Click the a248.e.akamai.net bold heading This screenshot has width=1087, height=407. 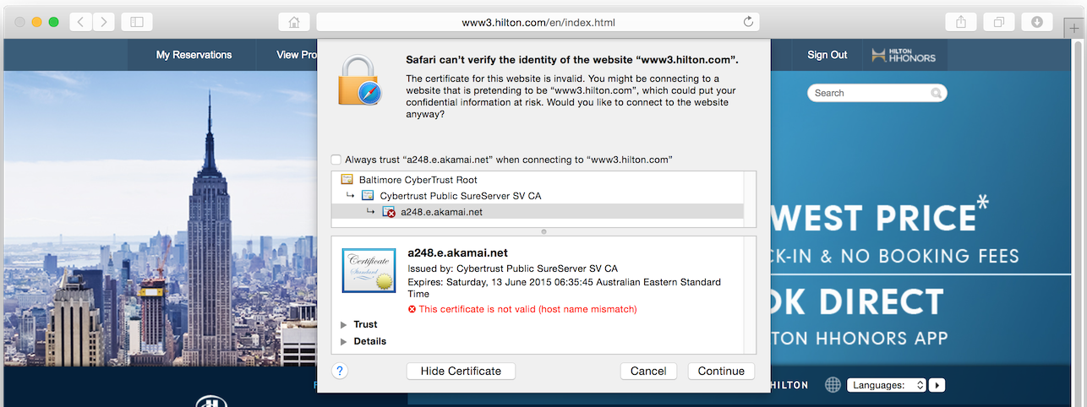[x=457, y=252]
